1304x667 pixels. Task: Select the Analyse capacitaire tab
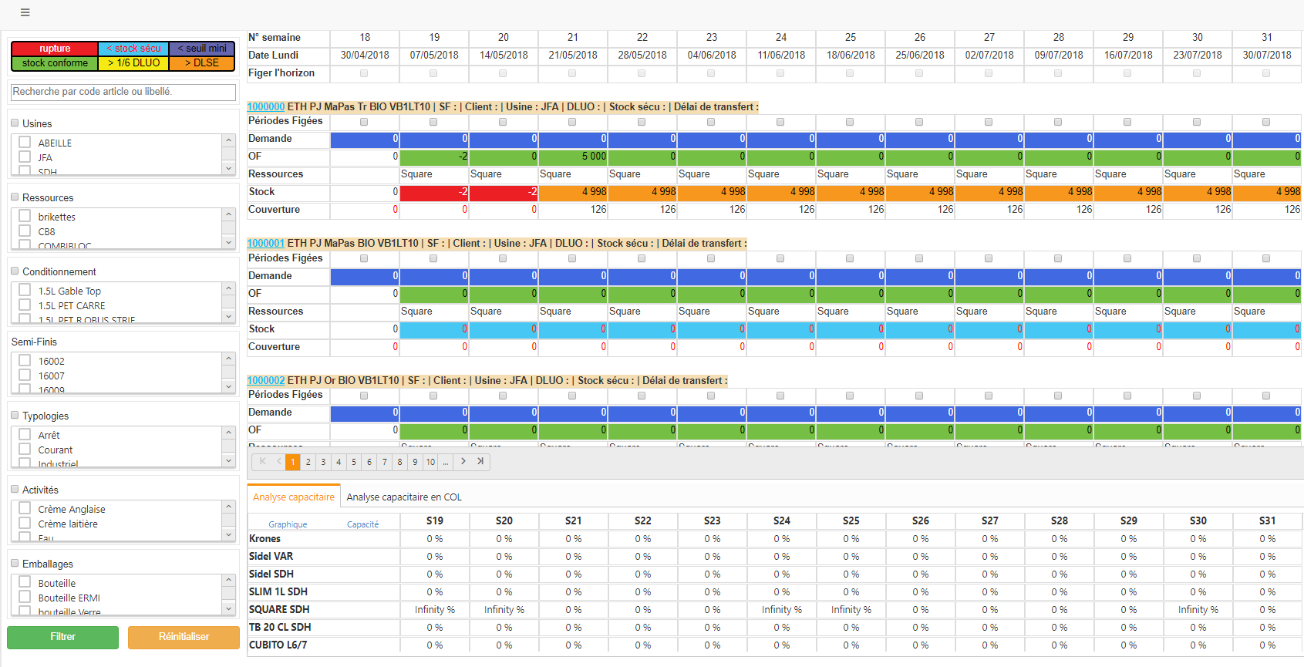(x=294, y=497)
